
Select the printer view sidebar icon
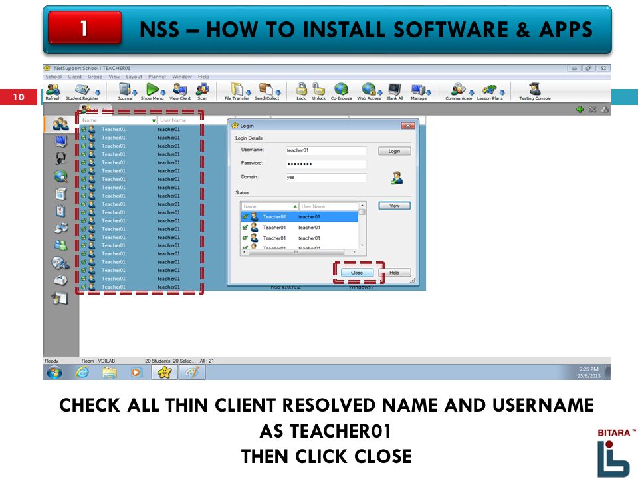coord(61,228)
